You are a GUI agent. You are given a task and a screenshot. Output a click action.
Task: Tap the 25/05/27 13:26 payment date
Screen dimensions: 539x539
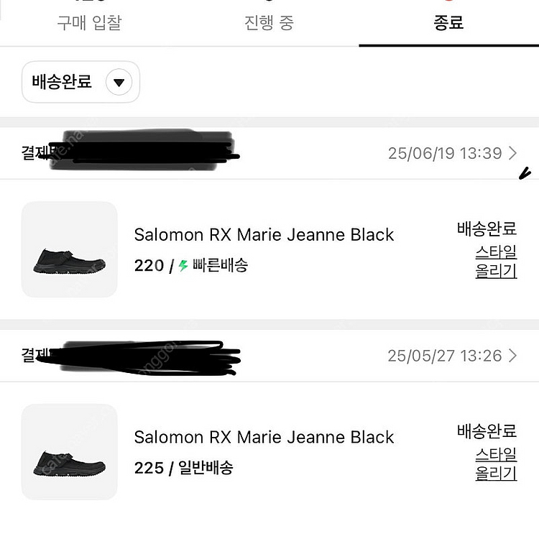[444, 356]
